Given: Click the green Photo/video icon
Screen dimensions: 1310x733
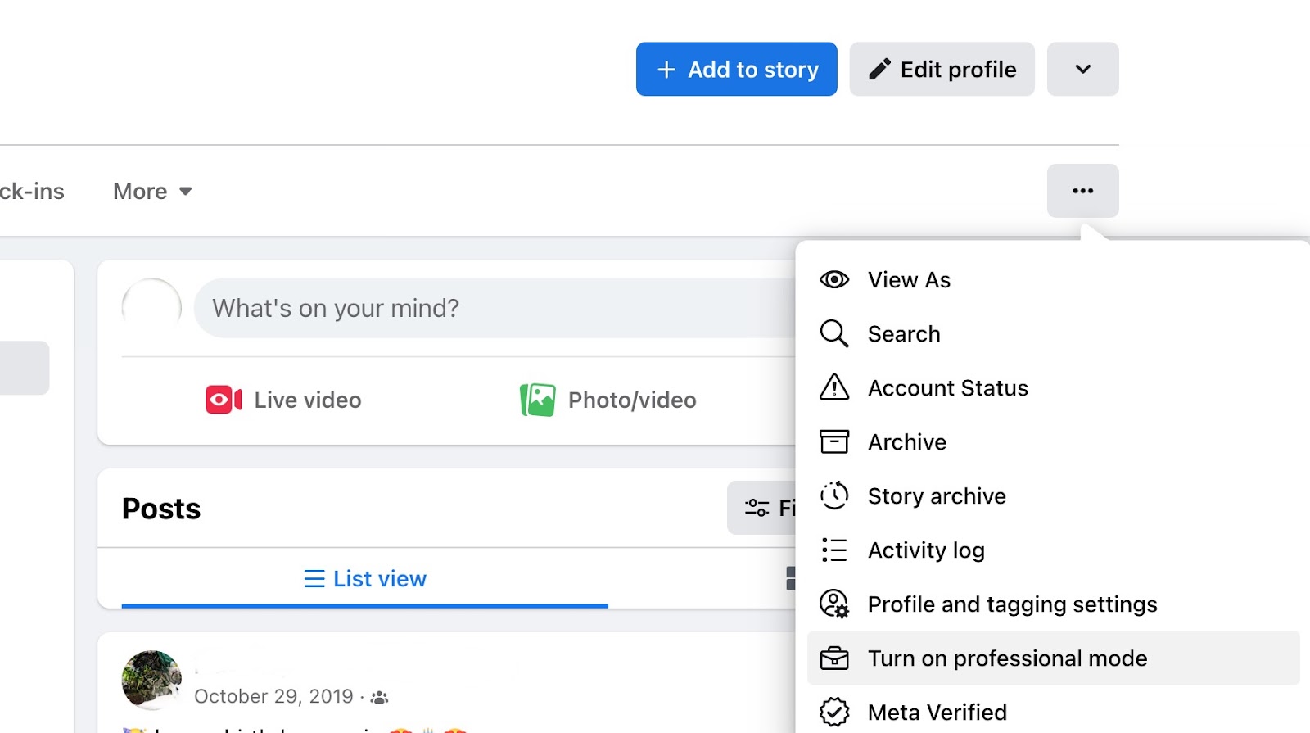Looking at the screenshot, I should click(538, 400).
